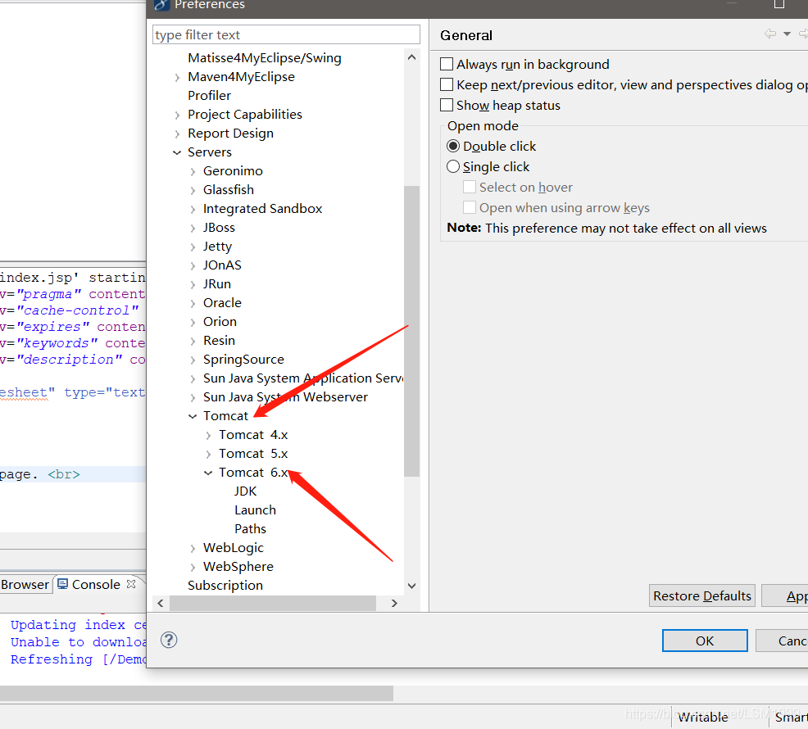Viewport: 808px width, 729px height.
Task: Enable Show heap status checkbox
Action: tap(447, 105)
